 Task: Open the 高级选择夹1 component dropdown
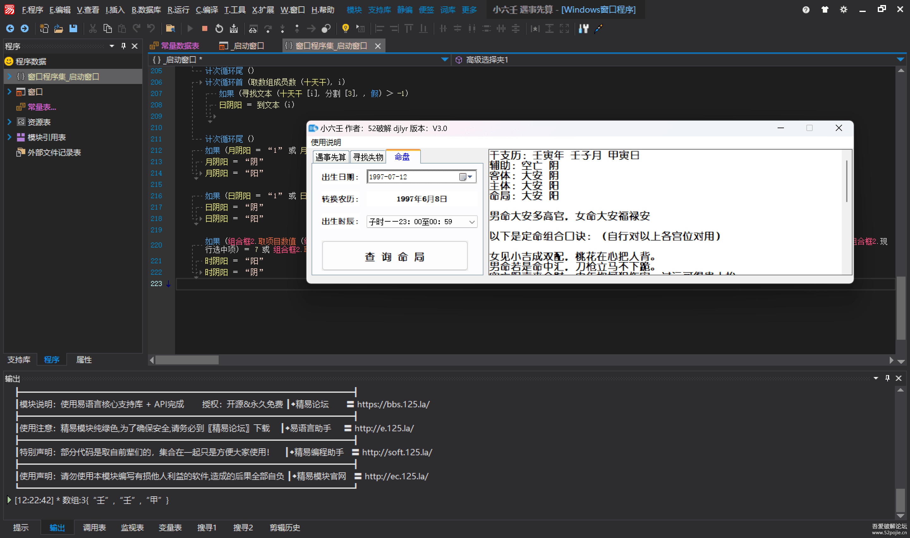tap(900, 59)
